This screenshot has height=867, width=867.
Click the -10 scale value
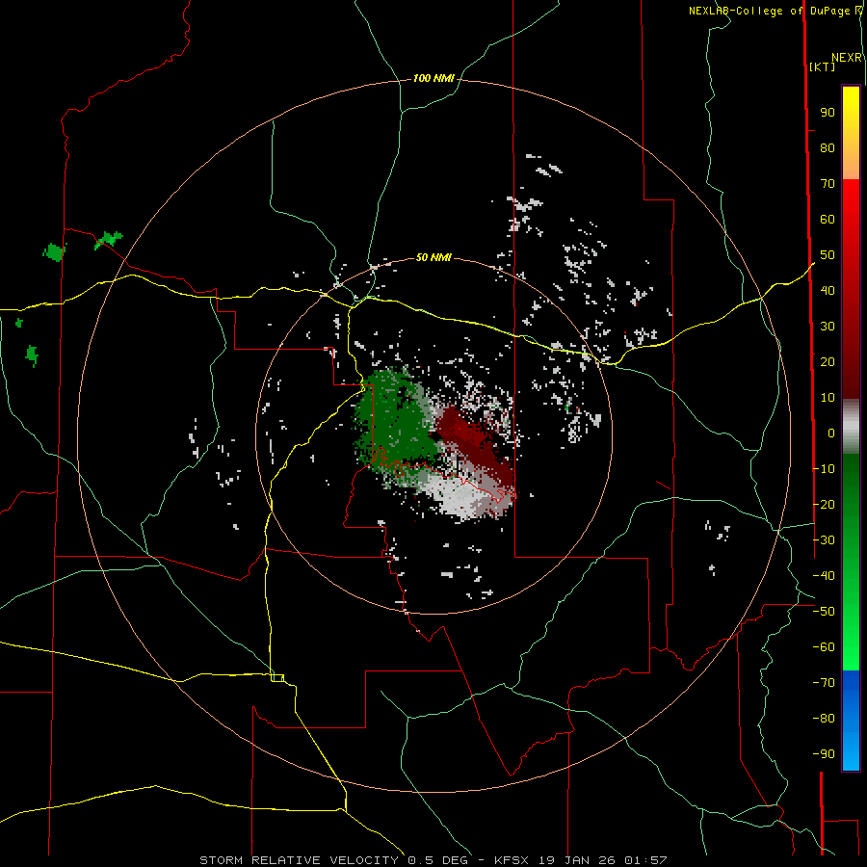(824, 469)
